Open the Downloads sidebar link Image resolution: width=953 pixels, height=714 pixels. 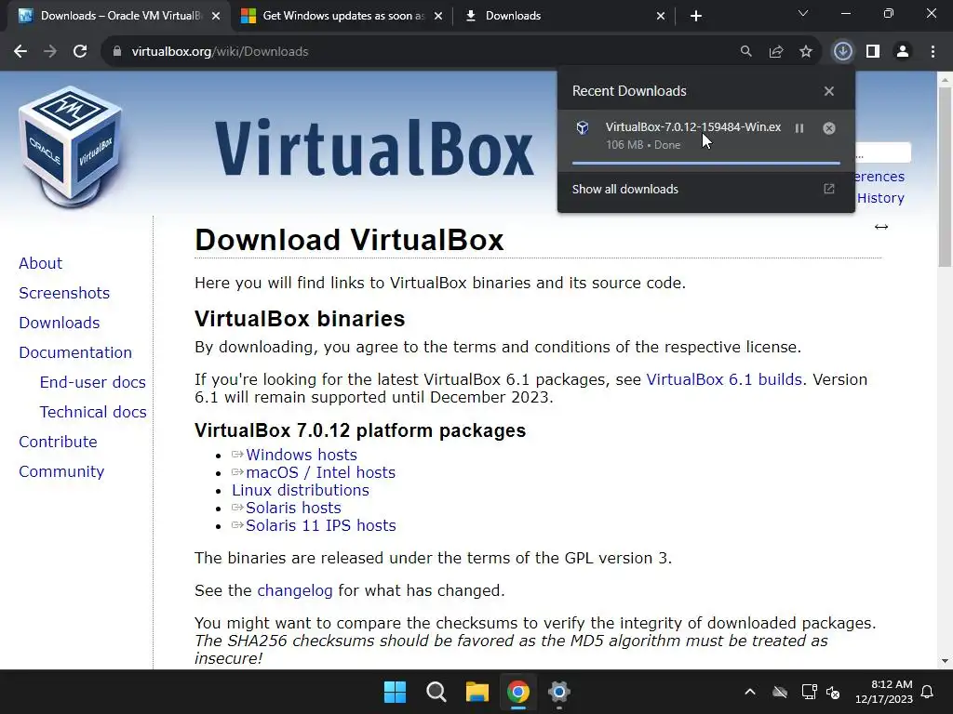click(60, 323)
